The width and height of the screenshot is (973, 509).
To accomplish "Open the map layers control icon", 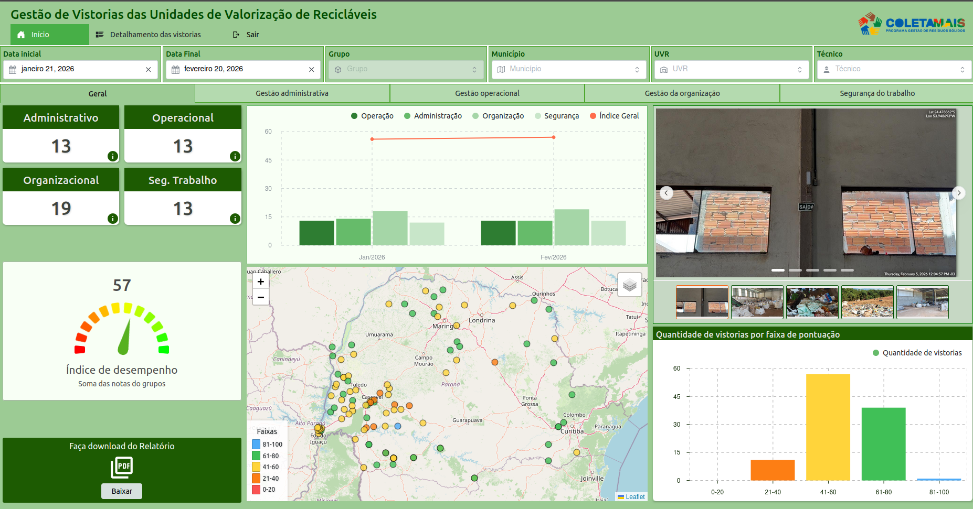I will tap(630, 285).
